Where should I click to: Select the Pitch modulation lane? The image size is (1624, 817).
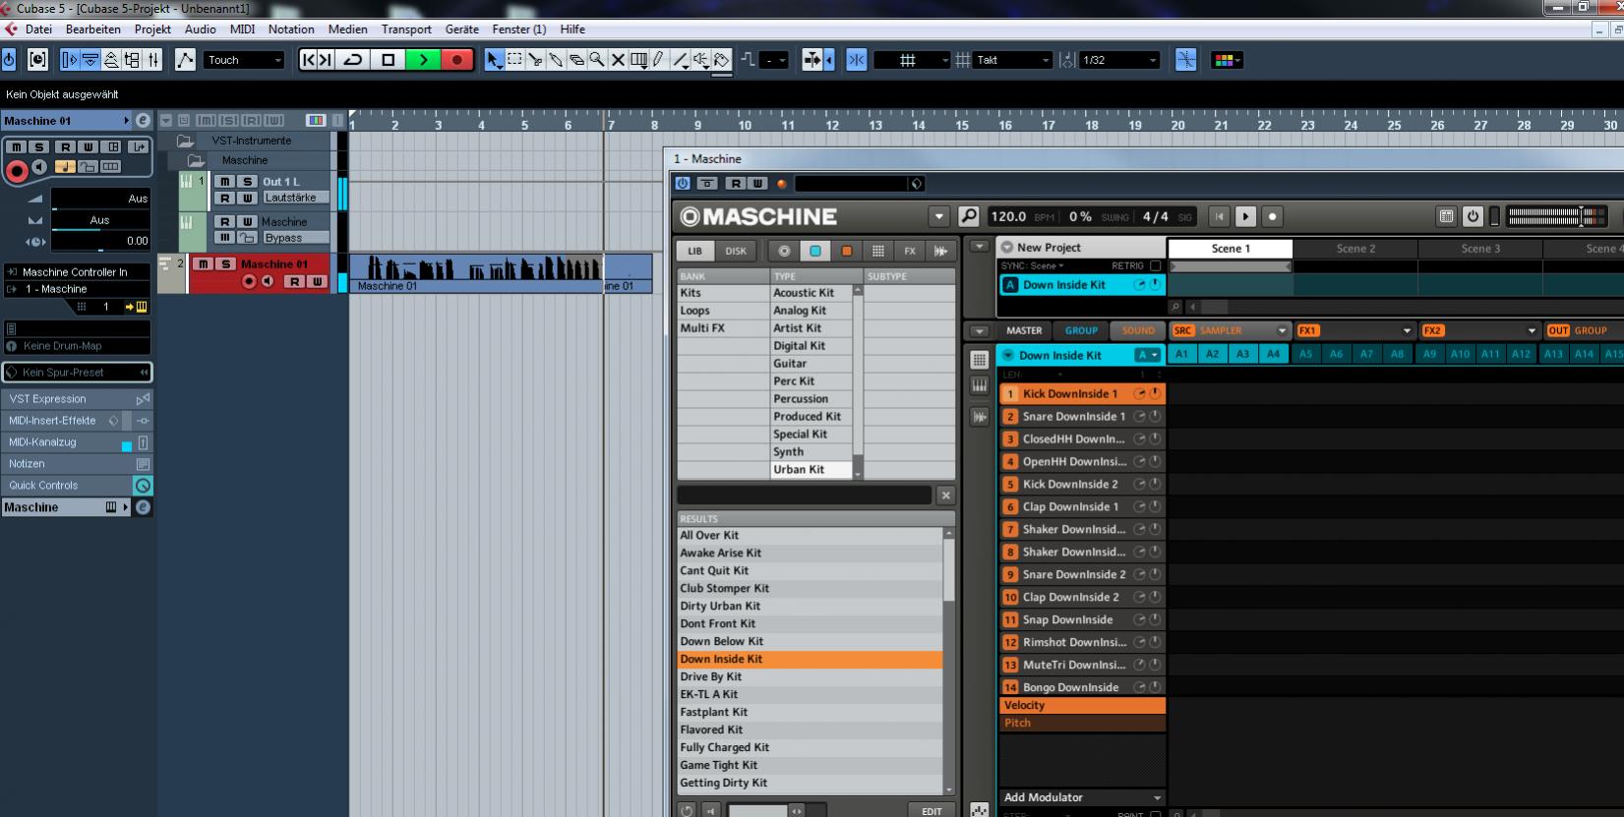click(x=1082, y=724)
